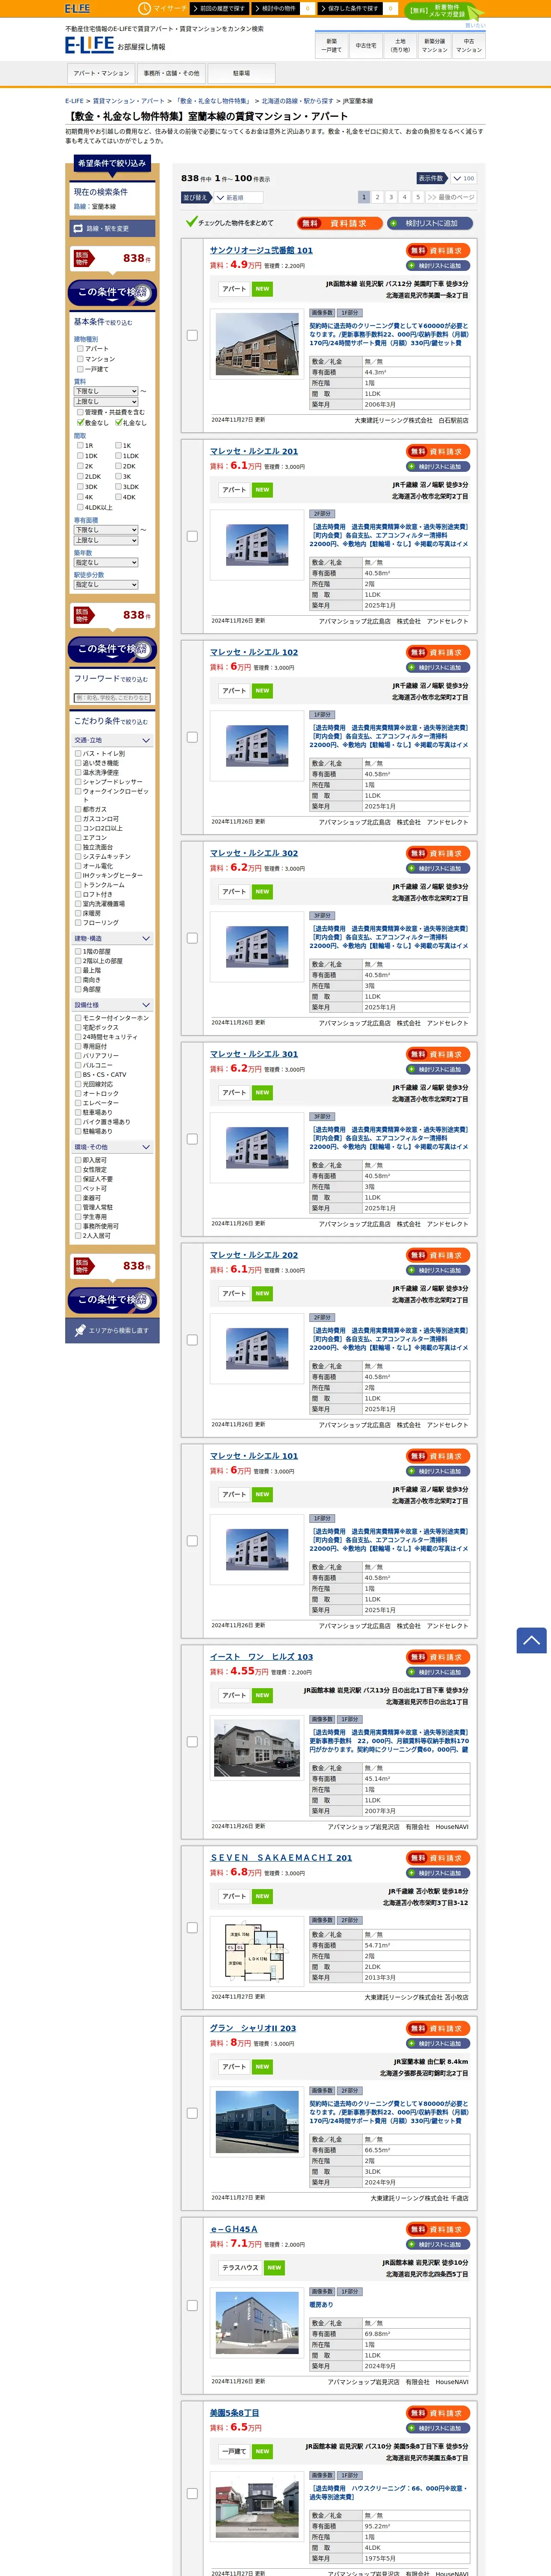Add マレッセ・ルシエル 201 to consideration list
This screenshot has height=2576, width=551.
pos(438,467)
